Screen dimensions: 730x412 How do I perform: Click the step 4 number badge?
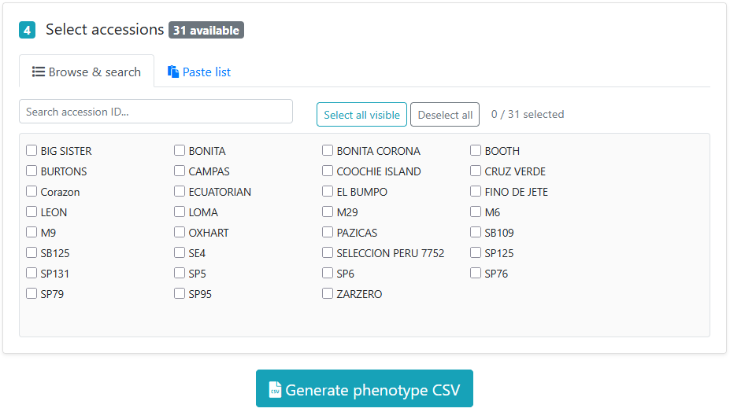click(x=27, y=30)
